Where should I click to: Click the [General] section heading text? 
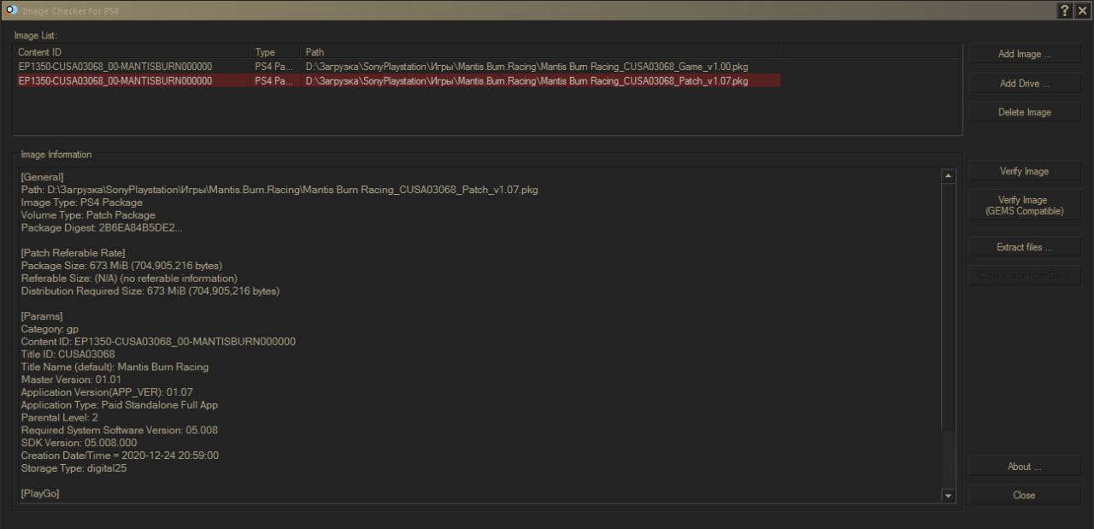coord(42,177)
